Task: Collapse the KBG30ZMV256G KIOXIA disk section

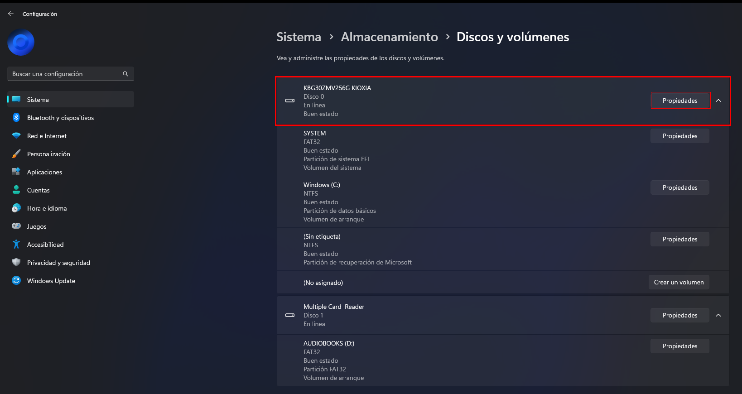Action: point(718,101)
